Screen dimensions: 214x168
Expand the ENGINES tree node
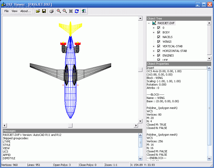pyautogui.click(x=154, y=55)
